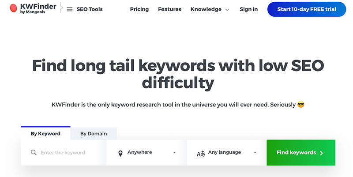Open the Features page
353x177 pixels.
click(169, 9)
